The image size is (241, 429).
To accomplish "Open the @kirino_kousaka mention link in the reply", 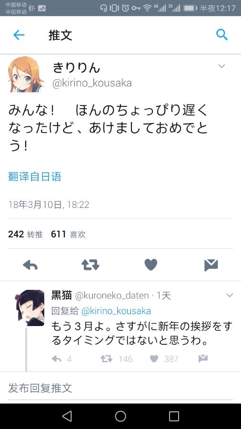I will click(x=116, y=311).
